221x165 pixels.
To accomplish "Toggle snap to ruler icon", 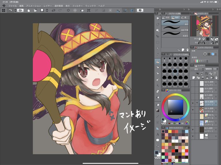I will (118, 10).
